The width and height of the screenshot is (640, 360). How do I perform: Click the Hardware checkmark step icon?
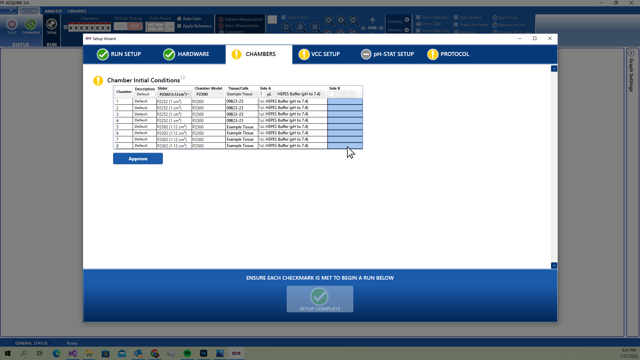click(x=169, y=54)
